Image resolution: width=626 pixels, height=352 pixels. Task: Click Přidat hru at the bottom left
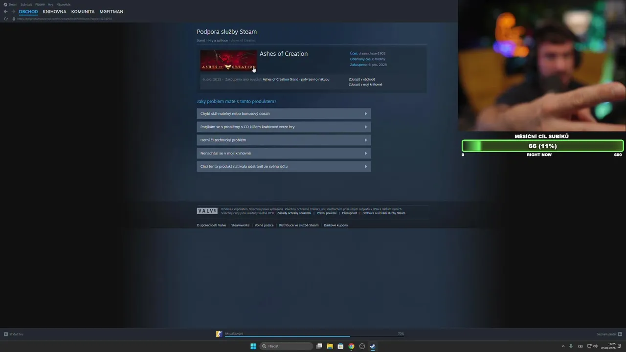(x=14, y=334)
